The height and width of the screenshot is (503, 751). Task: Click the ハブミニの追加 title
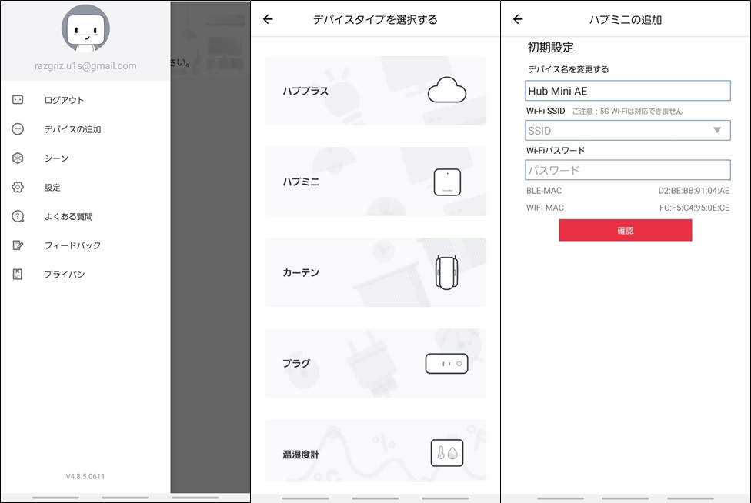625,20
